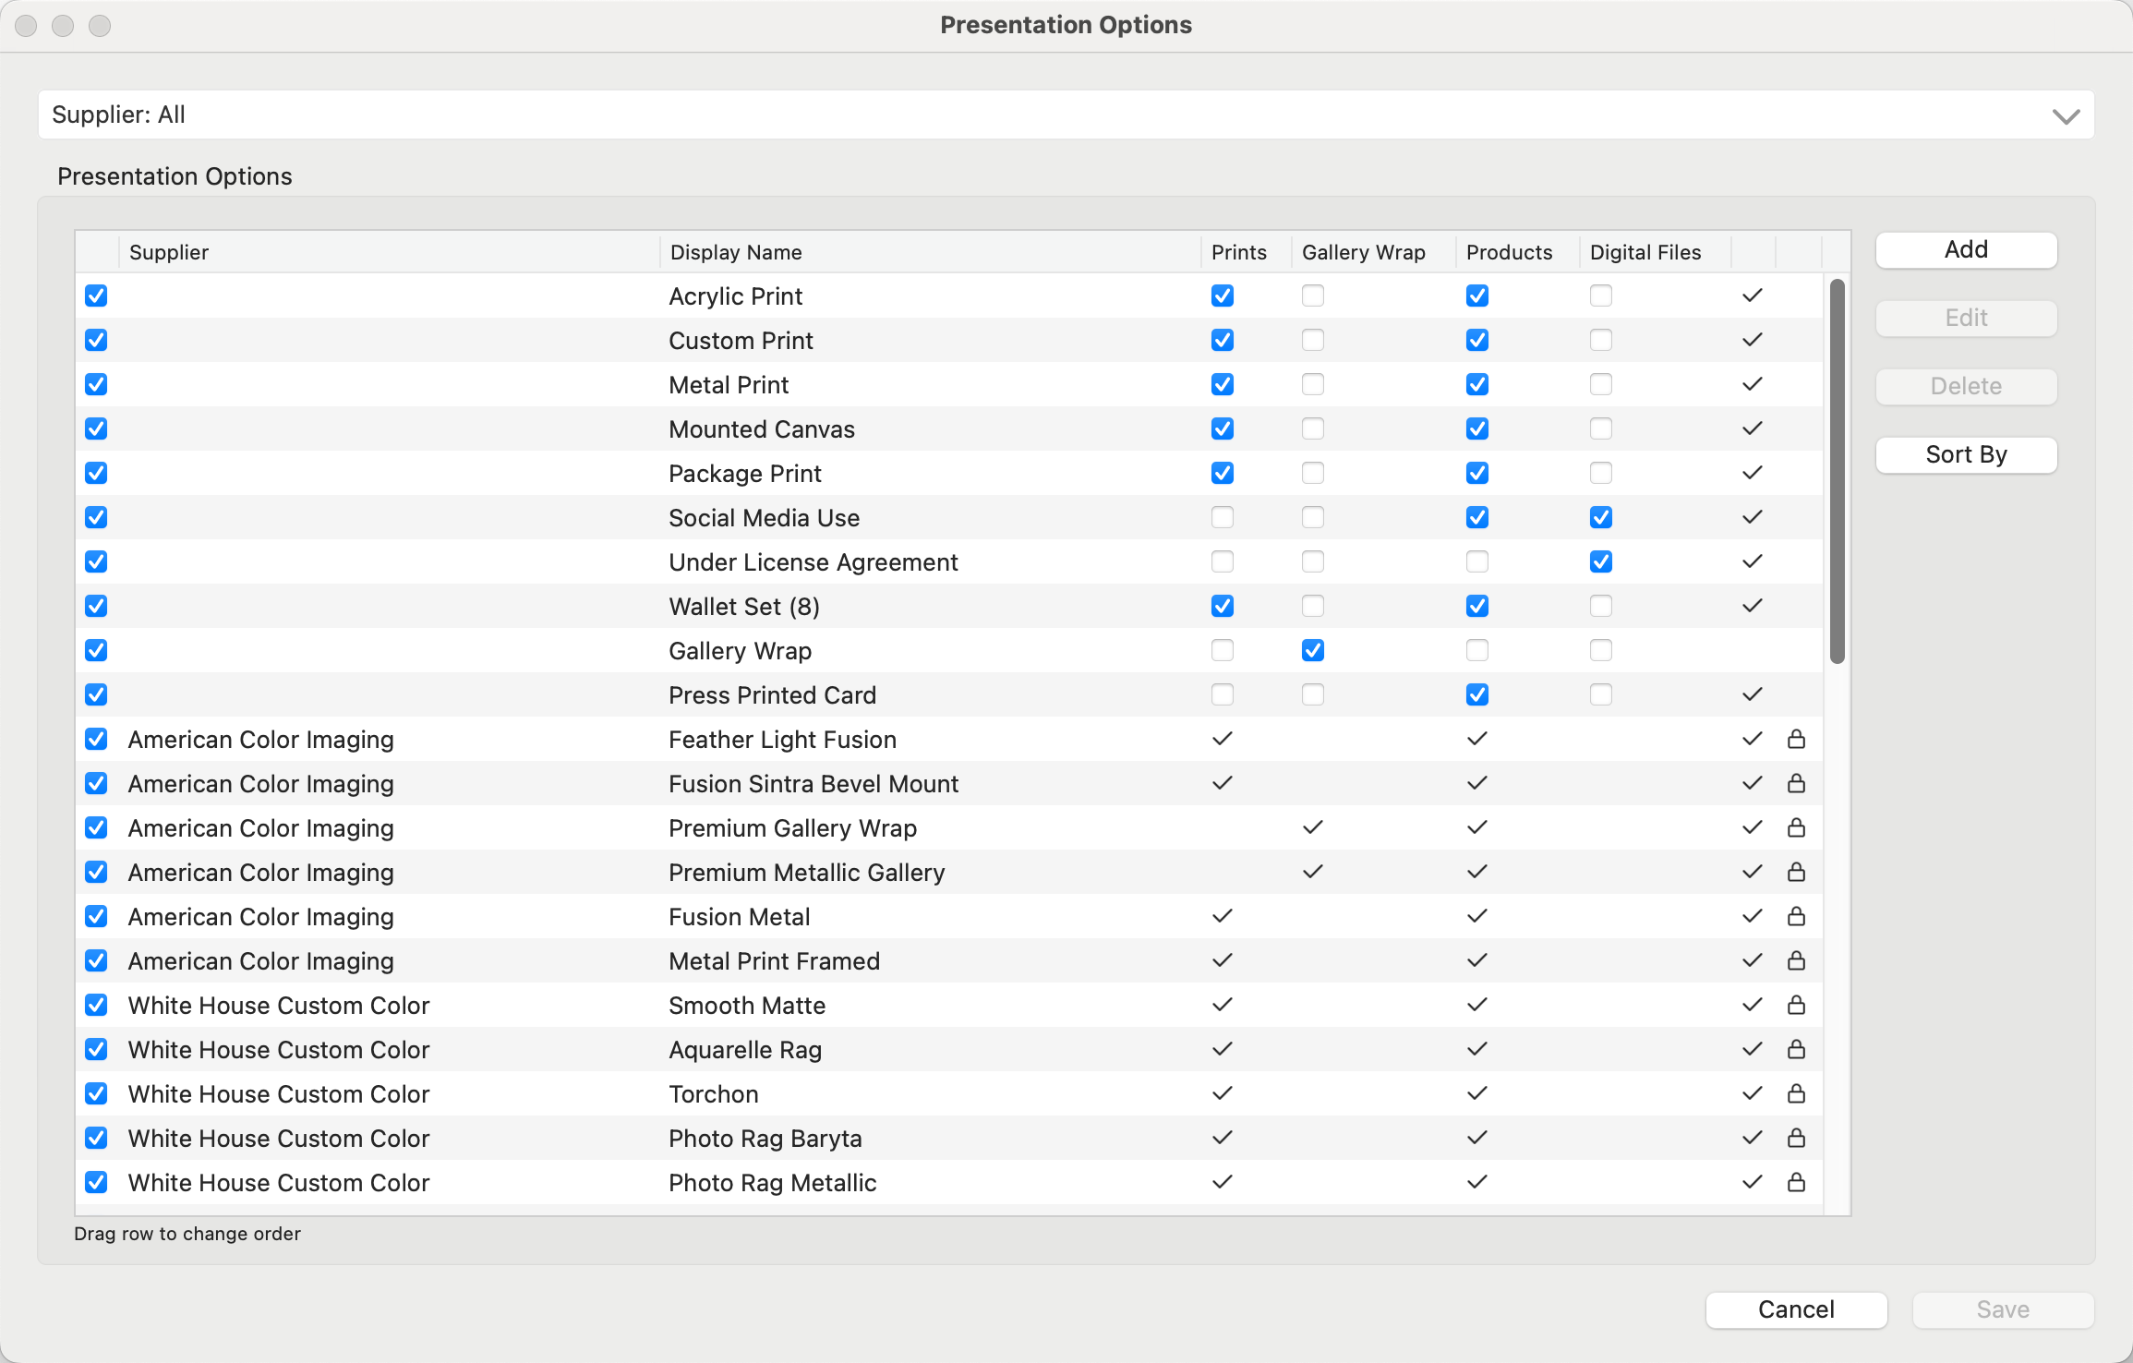Click Prints checkmark for Fusion Metal row
This screenshot has height=1363, width=2133.
click(1222, 916)
